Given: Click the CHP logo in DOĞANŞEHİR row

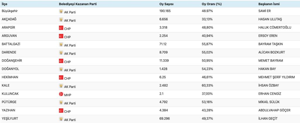Looking at the screenshot, I should click(61, 61).
